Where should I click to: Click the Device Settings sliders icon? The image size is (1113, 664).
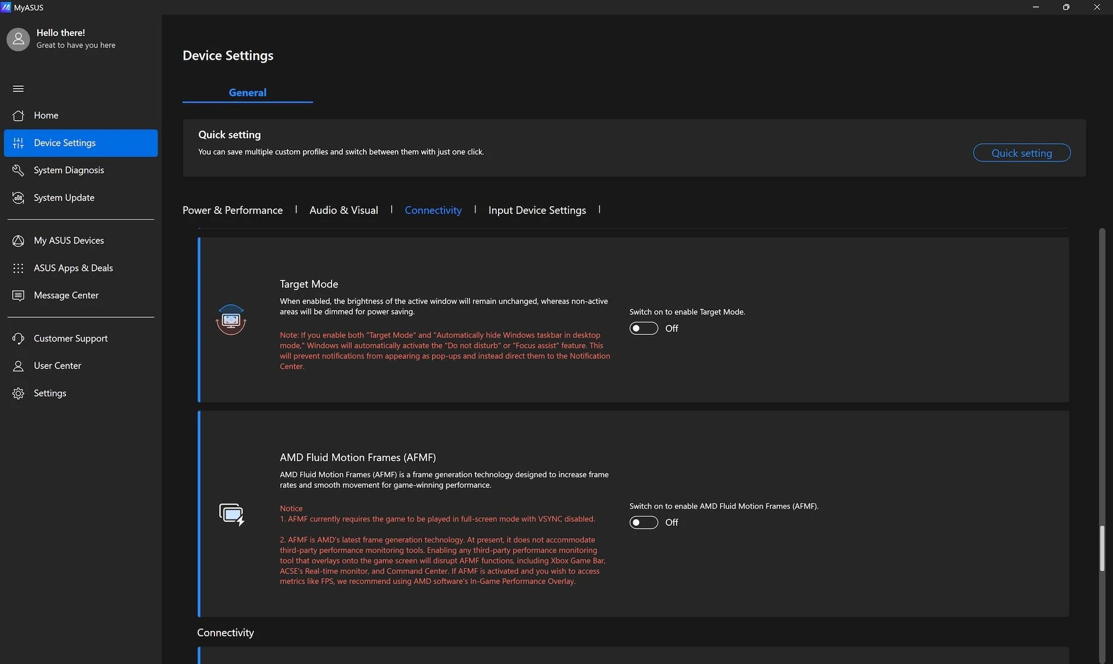click(18, 143)
